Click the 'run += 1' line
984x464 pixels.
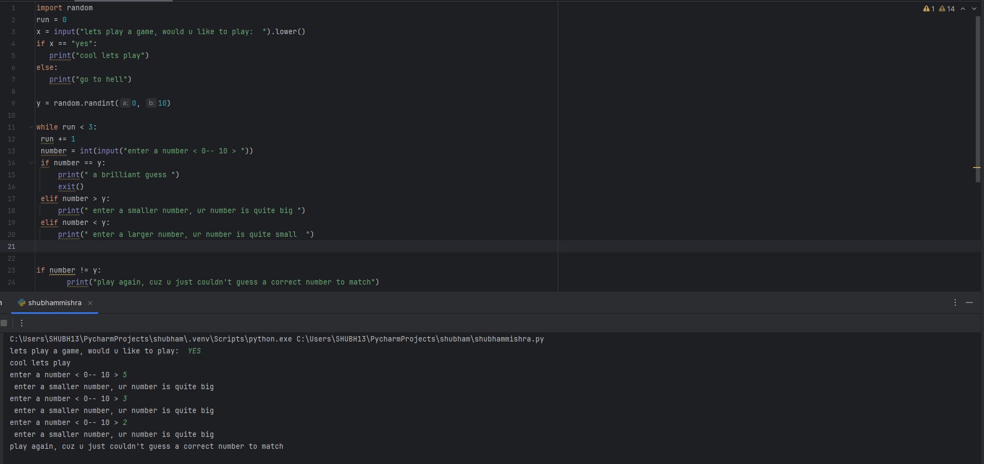point(58,139)
